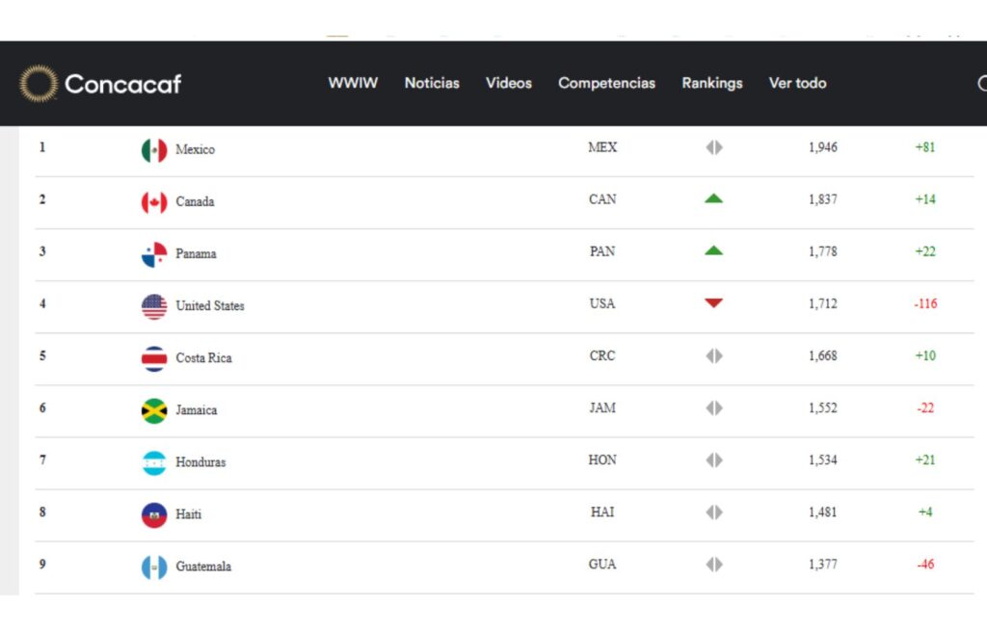This screenshot has height=631, width=987.
Task: Select the PAN country code
Action: coord(602,251)
